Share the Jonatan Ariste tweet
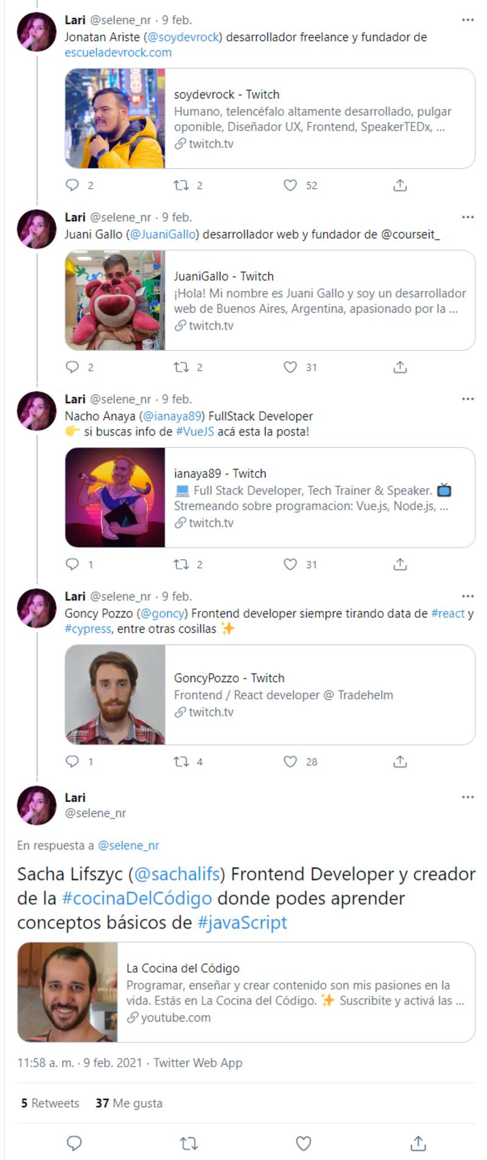Image resolution: width=487 pixels, height=1160 pixels. 400,185
